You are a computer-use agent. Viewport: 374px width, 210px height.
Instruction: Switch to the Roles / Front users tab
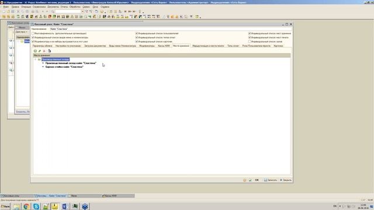[x=257, y=45]
